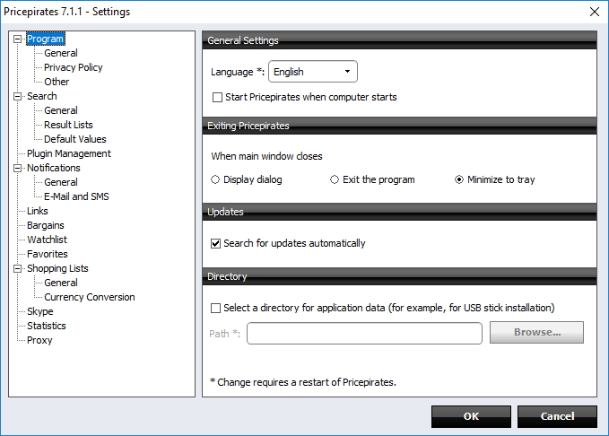Collapse the Program tree node

pos(17,39)
